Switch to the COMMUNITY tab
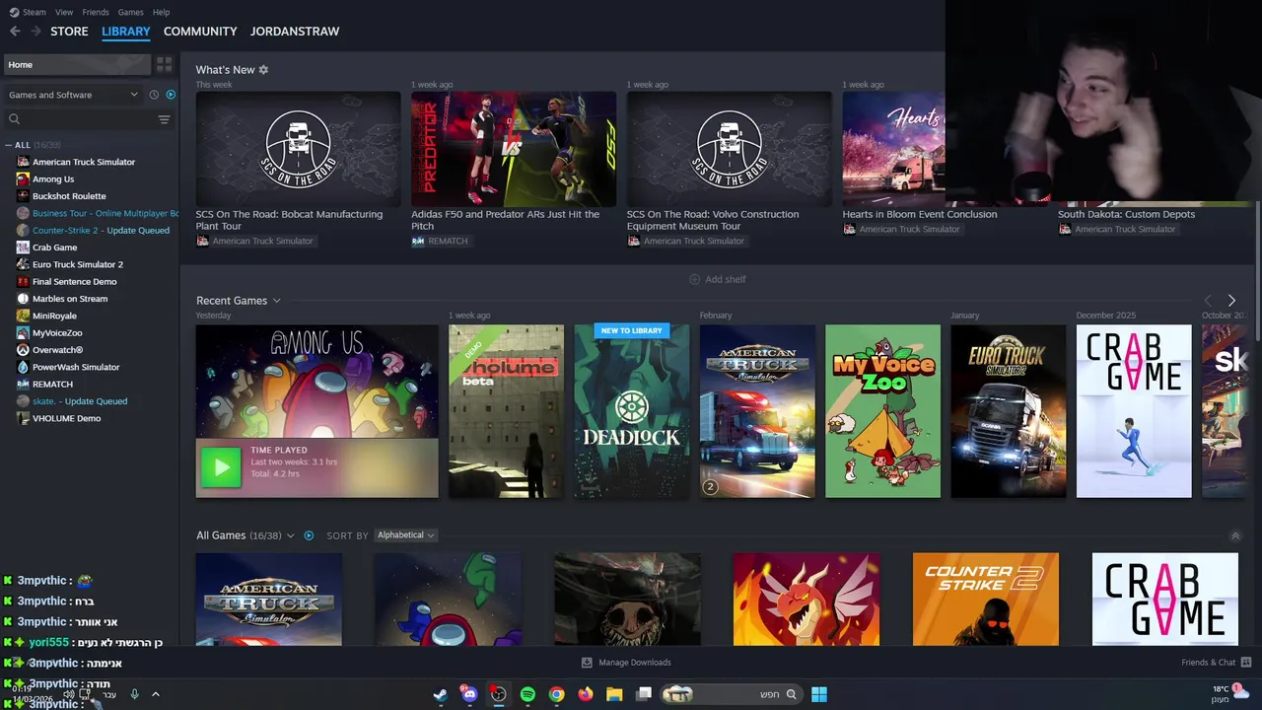This screenshot has width=1262, height=710. tap(200, 32)
